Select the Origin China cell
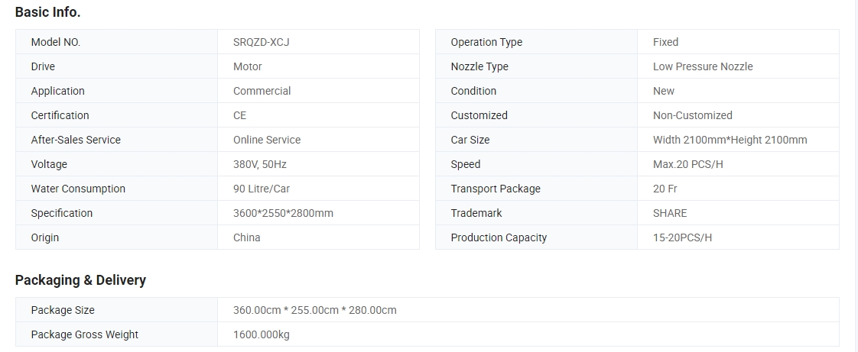 point(318,237)
